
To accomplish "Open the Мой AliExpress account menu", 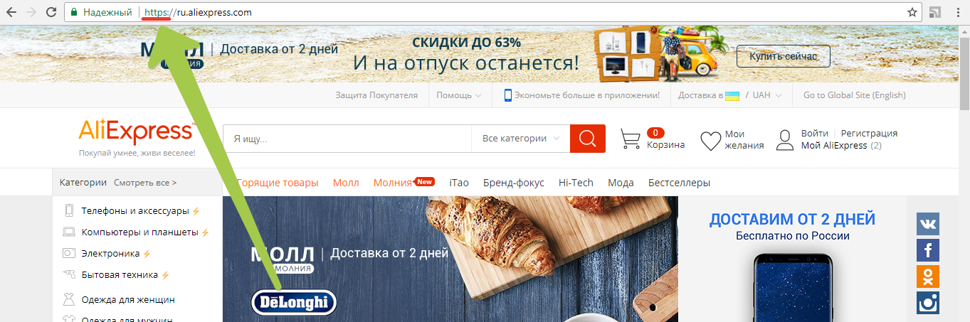I will (x=841, y=145).
